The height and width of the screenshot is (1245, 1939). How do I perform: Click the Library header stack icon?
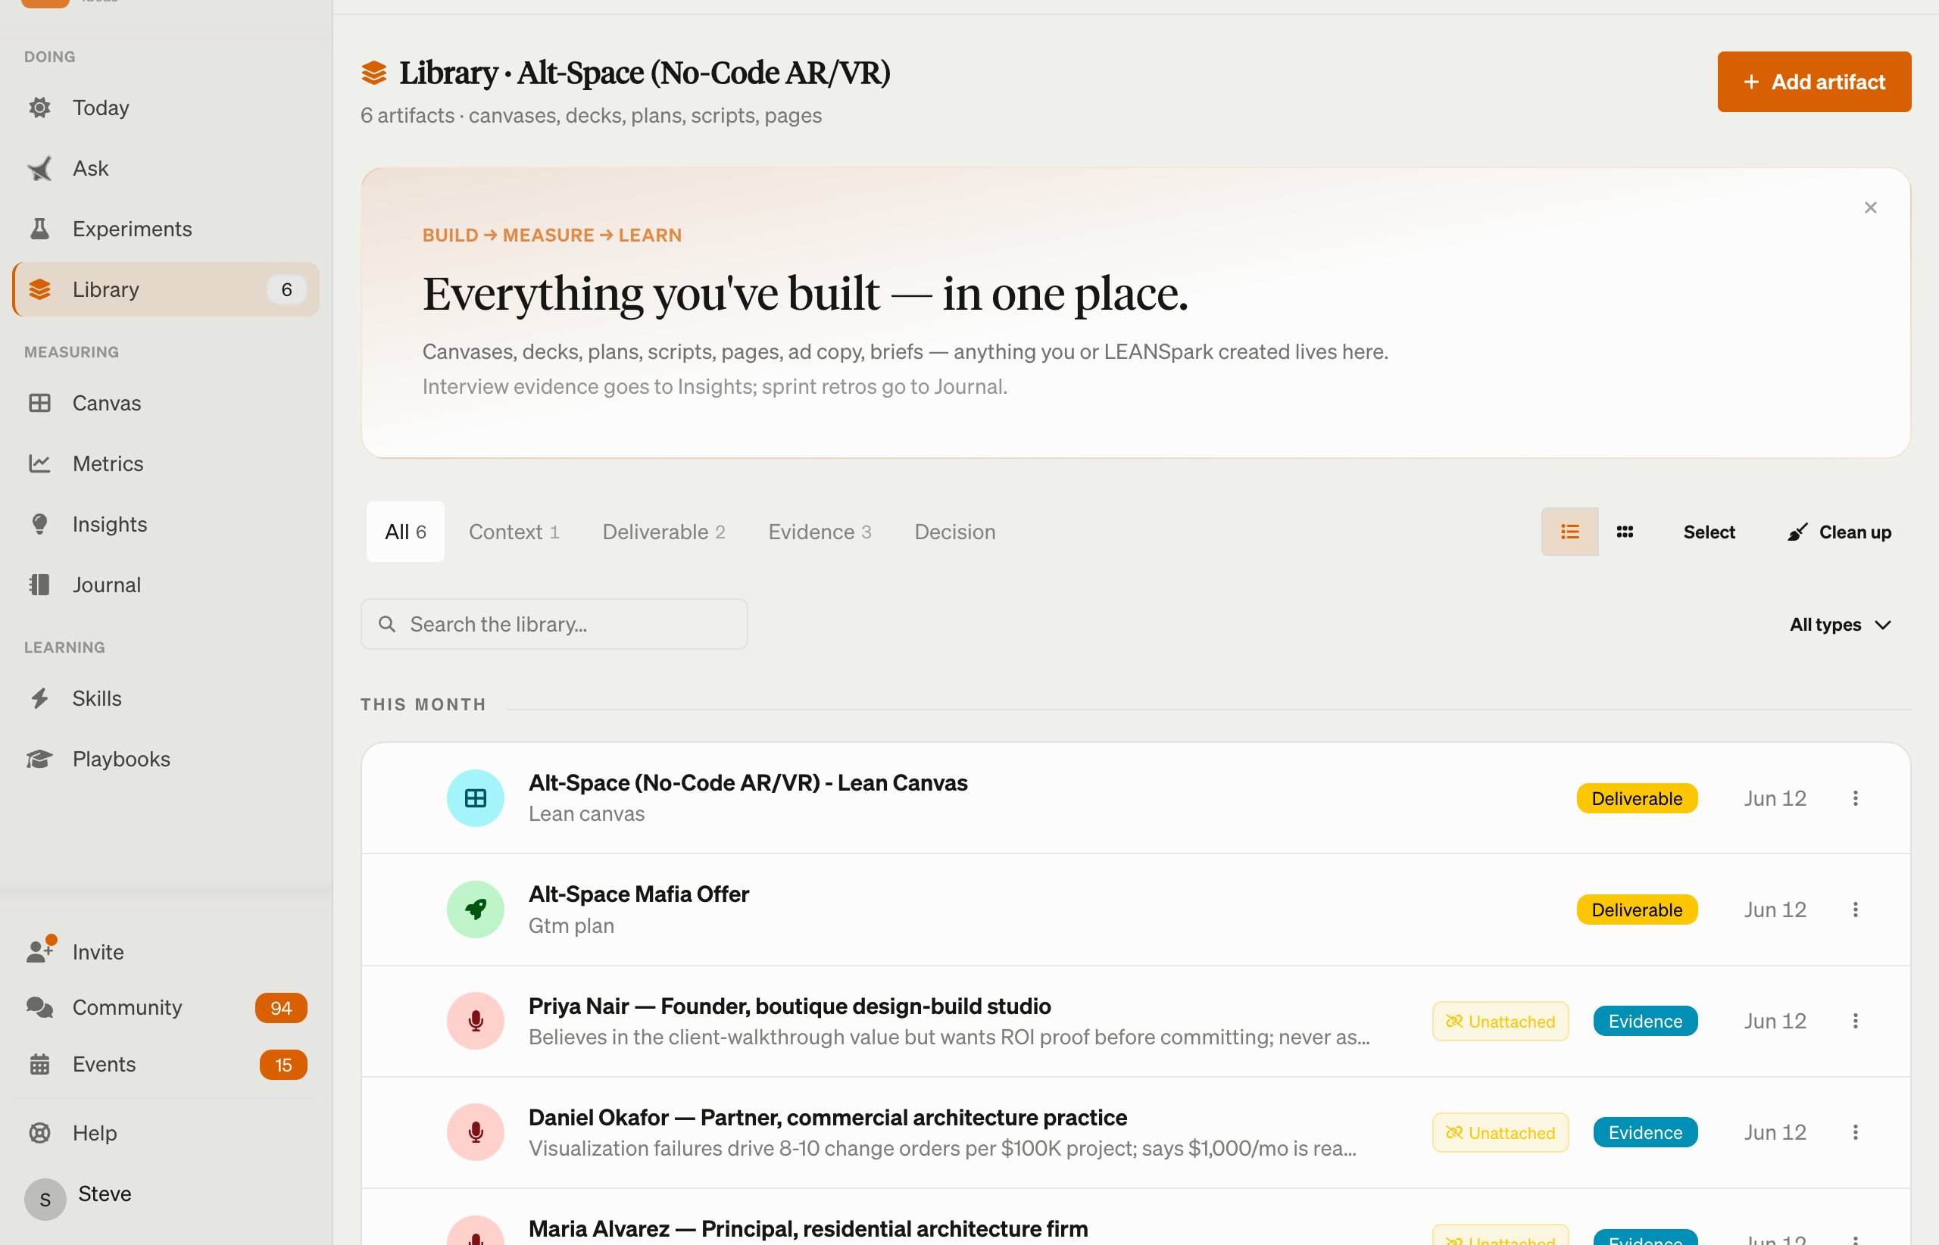point(373,73)
